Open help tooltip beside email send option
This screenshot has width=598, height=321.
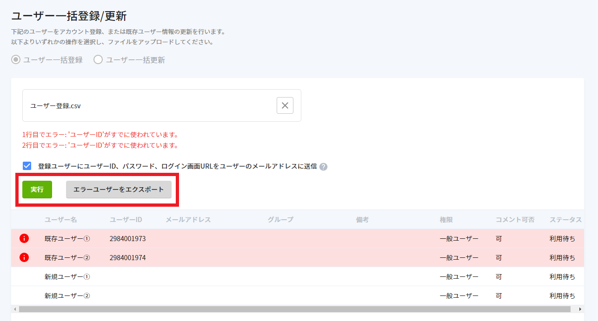(x=324, y=167)
